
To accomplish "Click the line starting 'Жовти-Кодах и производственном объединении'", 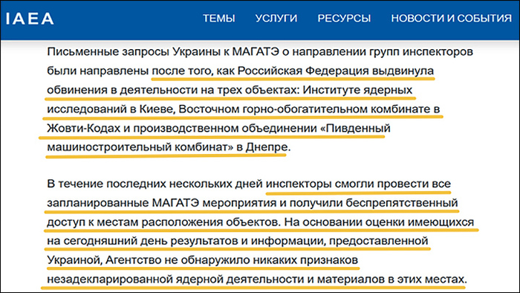I will click(x=218, y=129).
